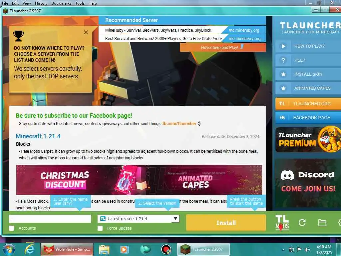Open the Bookmarks menu
This screenshot has height=256, width=341.
[61, 3]
